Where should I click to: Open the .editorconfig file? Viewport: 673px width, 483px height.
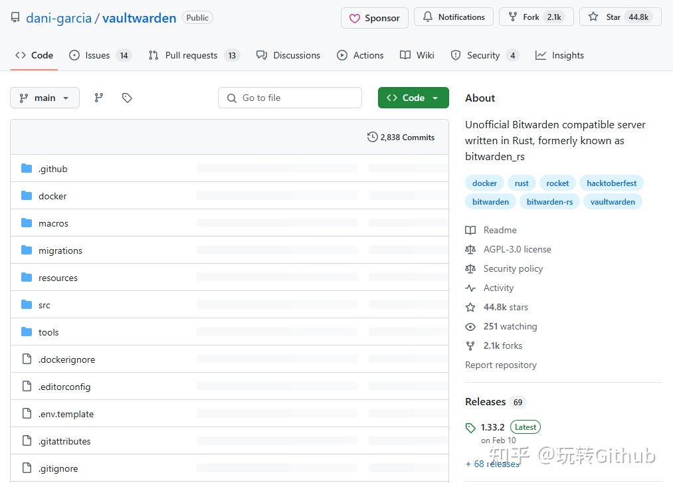pyautogui.click(x=64, y=387)
